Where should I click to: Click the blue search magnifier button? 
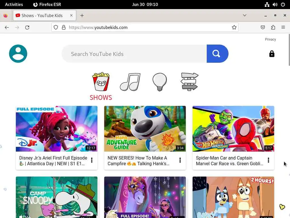(x=217, y=54)
